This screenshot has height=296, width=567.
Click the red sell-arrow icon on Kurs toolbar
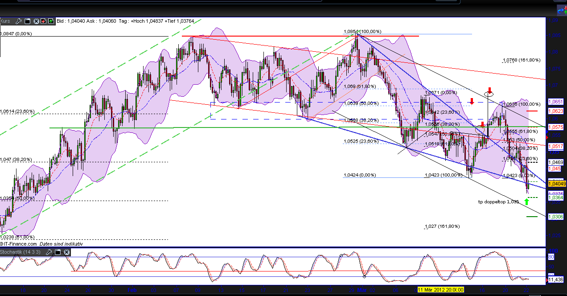[43, 21]
